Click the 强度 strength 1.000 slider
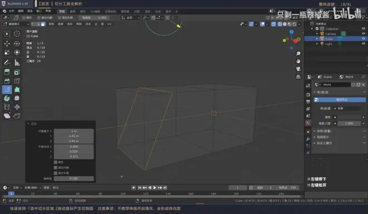 coord(348,123)
